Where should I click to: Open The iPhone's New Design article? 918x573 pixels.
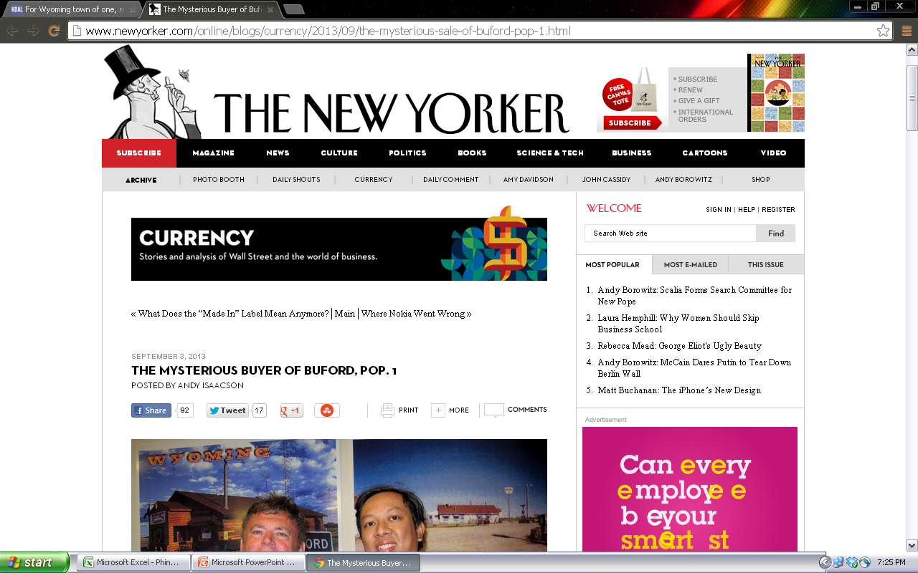point(679,390)
